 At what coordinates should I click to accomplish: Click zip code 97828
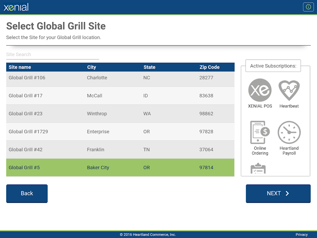[206, 132]
